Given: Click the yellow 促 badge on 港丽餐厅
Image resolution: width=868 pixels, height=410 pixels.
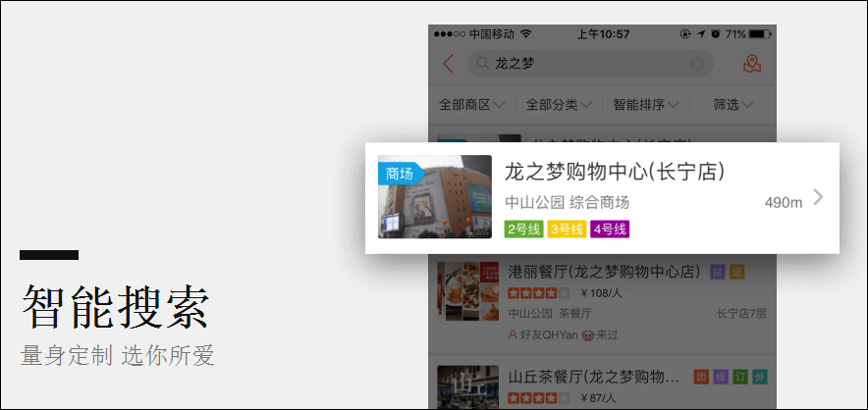Looking at the screenshot, I should coord(737,272).
